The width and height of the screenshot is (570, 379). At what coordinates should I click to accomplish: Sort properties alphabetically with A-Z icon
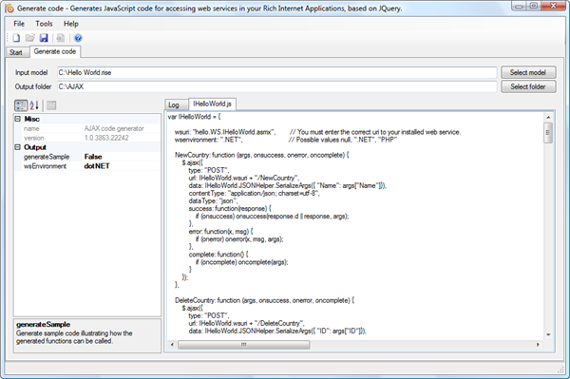tap(34, 105)
